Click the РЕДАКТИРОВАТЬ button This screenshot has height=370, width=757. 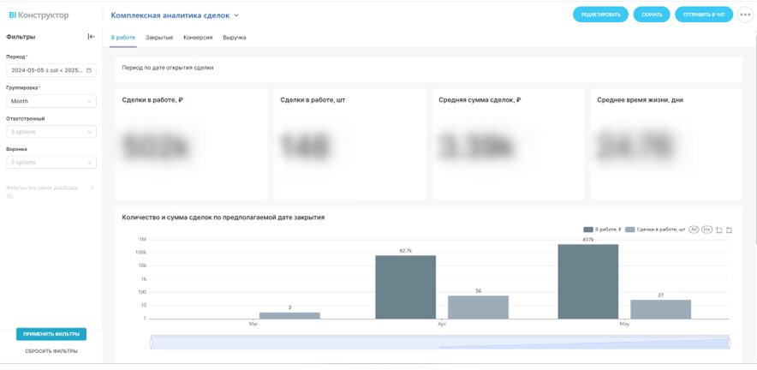pos(600,15)
